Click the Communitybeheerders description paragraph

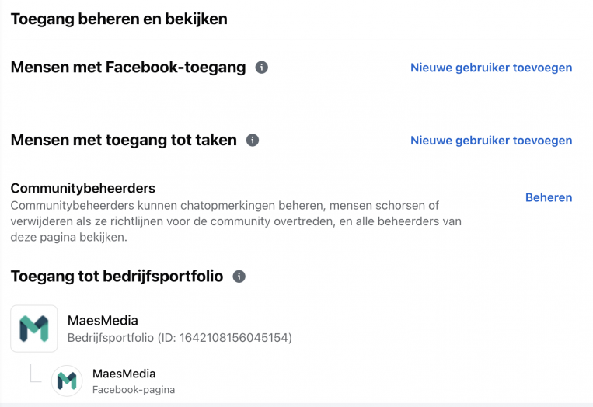(236, 221)
